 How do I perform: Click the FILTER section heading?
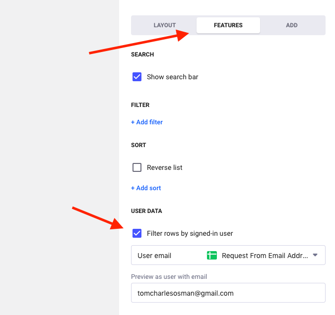click(140, 105)
